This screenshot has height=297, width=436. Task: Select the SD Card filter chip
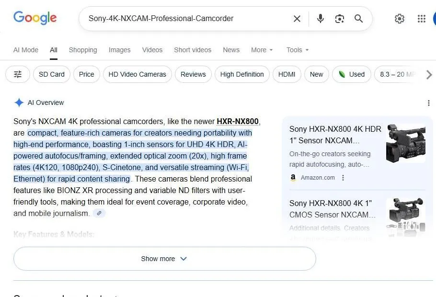tap(51, 74)
